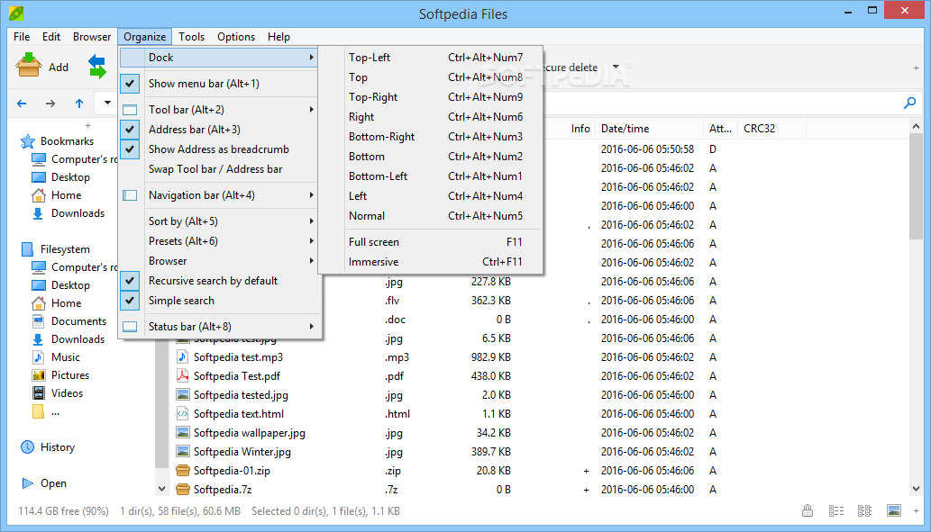Screen dimensions: 931x532
Task: Switch to image thumbnails view icon
Action: click(x=893, y=510)
